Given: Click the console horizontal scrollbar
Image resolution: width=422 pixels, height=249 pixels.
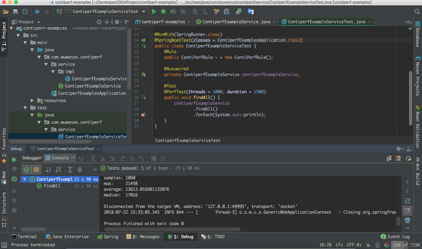Looking at the screenshot, I should [x=172, y=230].
